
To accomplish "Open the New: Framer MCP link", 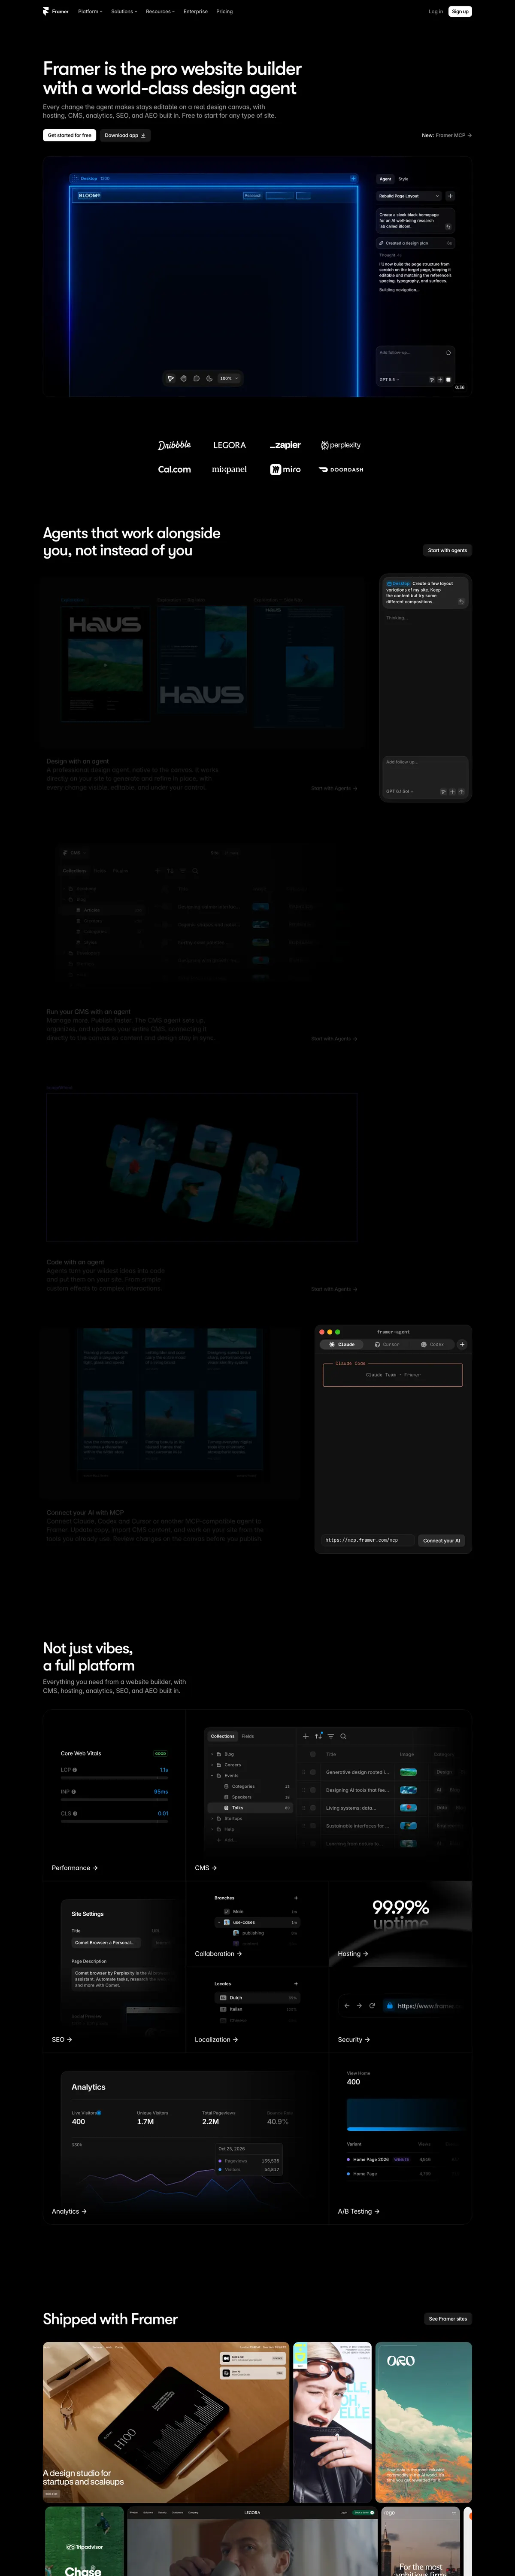I will (447, 135).
